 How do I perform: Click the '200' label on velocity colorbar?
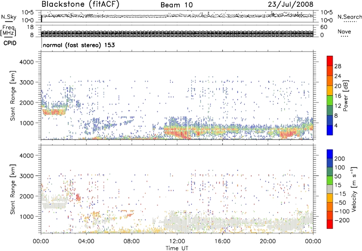point(340,159)
